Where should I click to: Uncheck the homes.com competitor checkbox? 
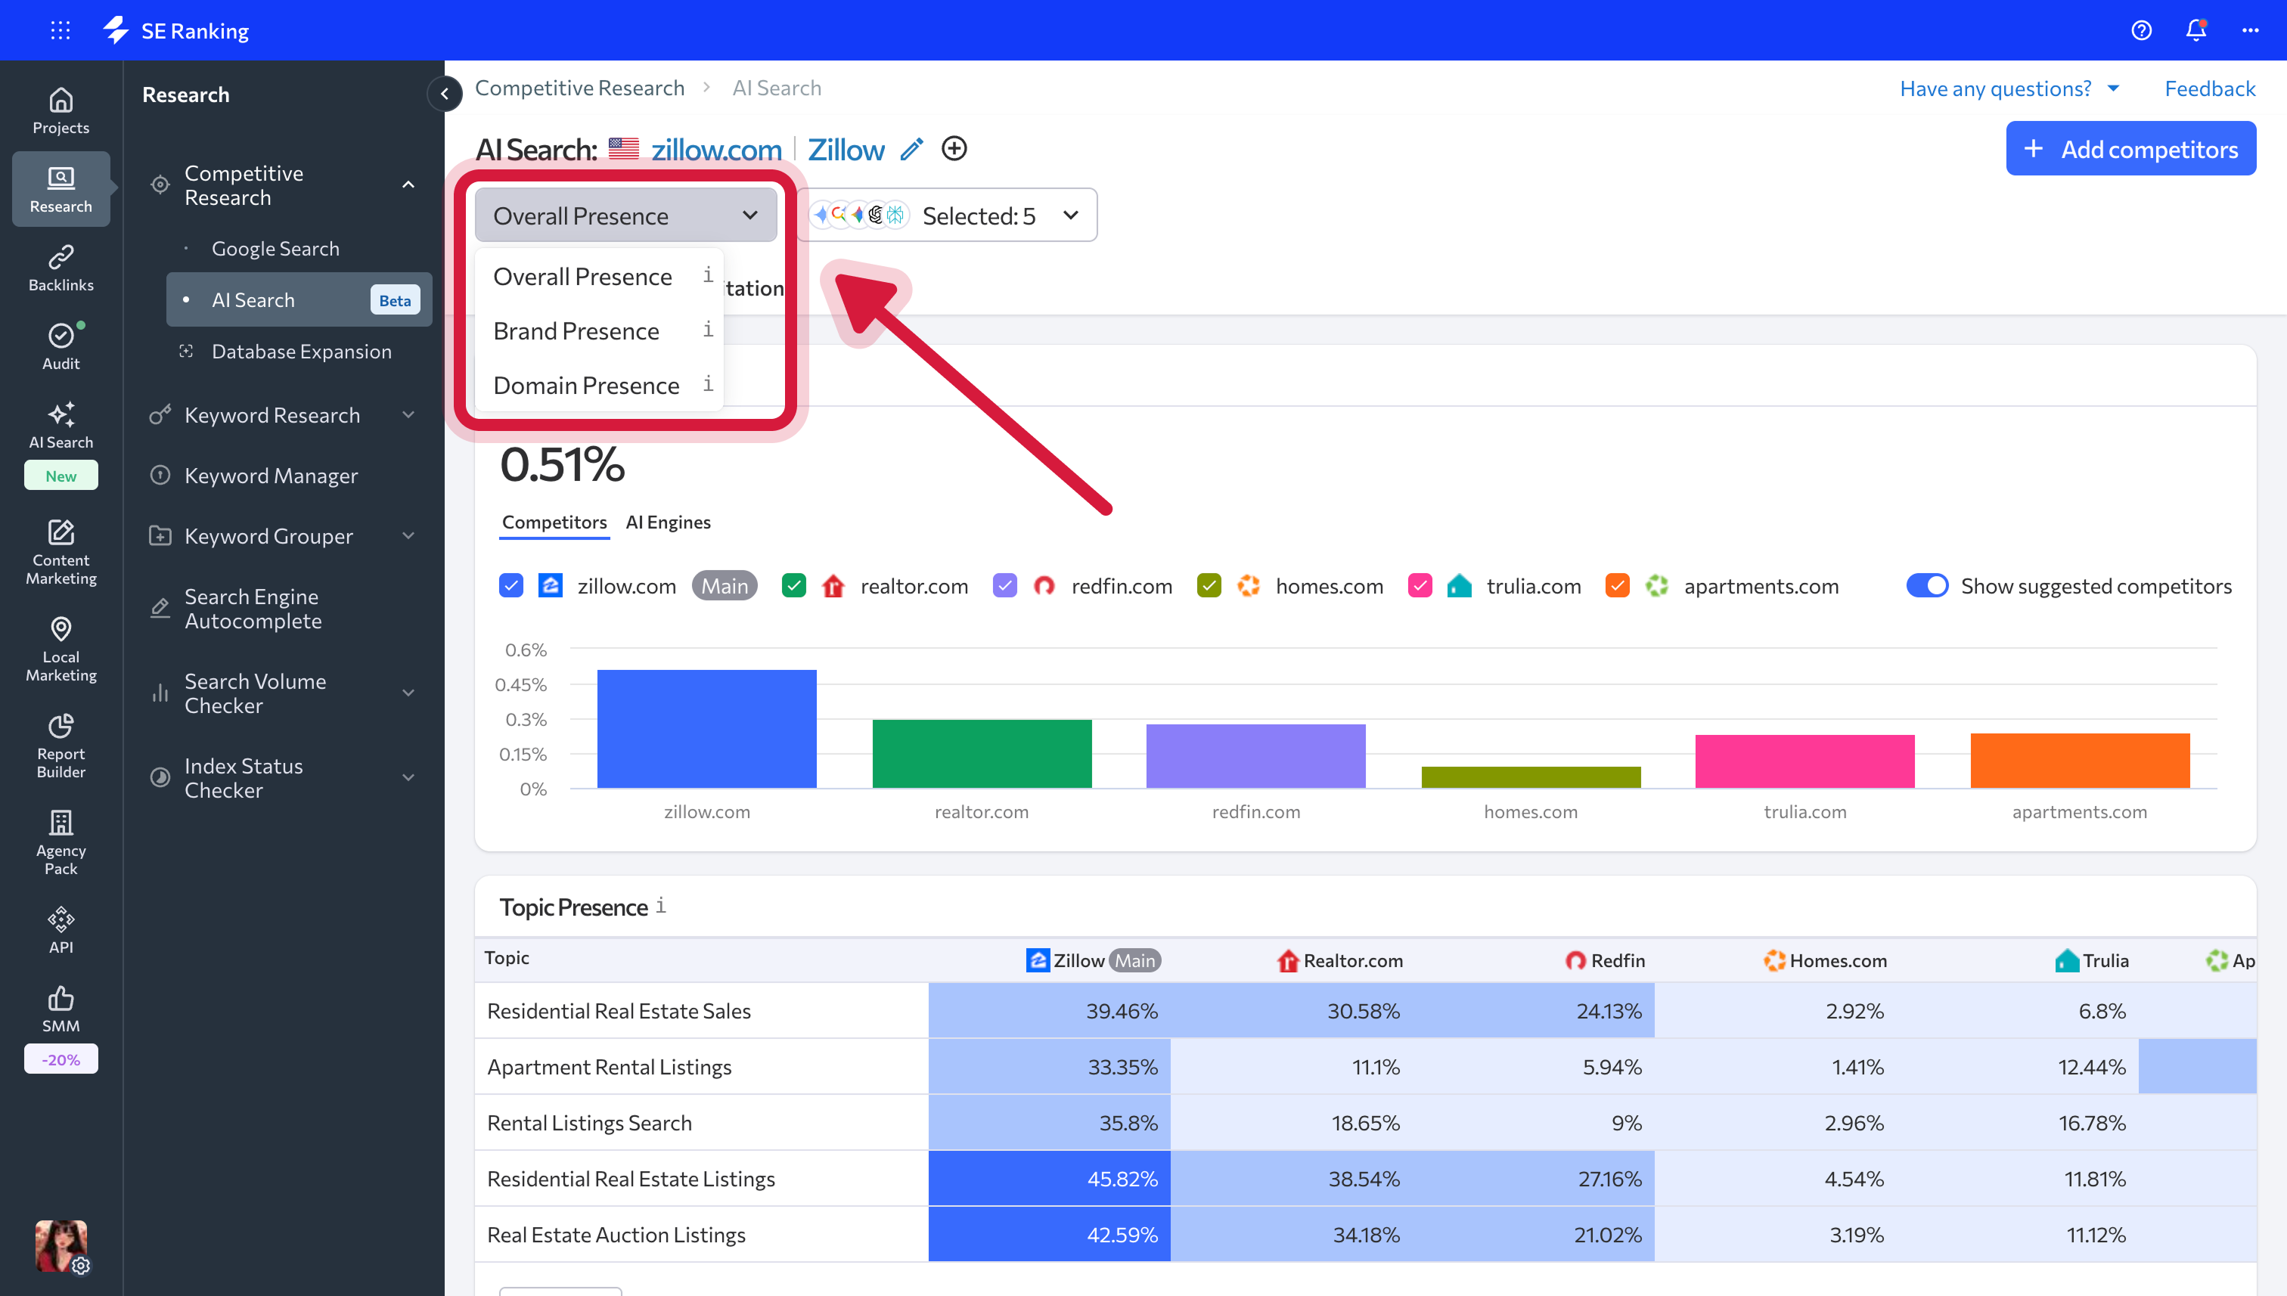coord(1208,586)
